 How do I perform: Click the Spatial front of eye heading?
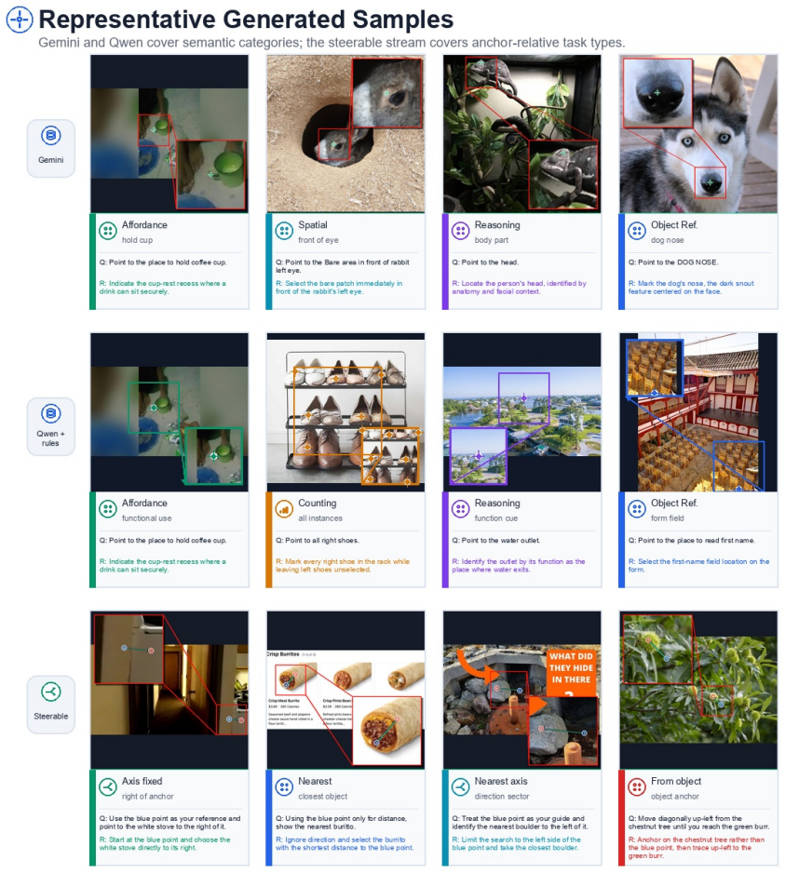pos(313,225)
